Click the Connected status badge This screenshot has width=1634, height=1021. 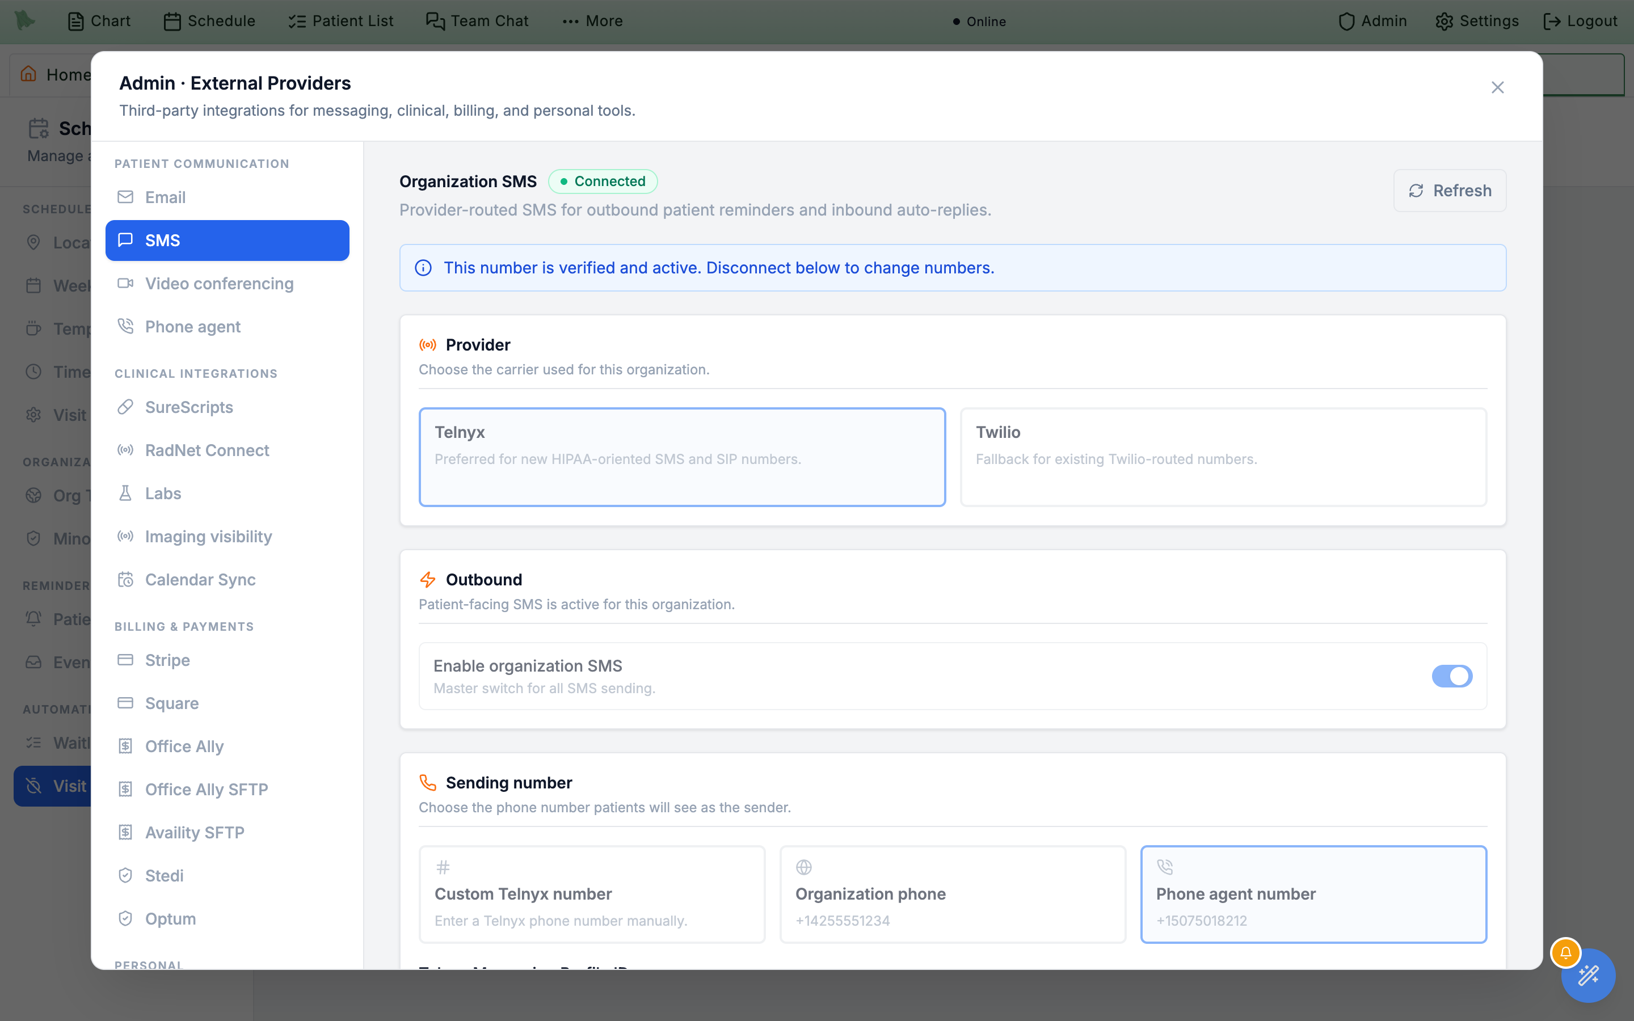tap(603, 181)
